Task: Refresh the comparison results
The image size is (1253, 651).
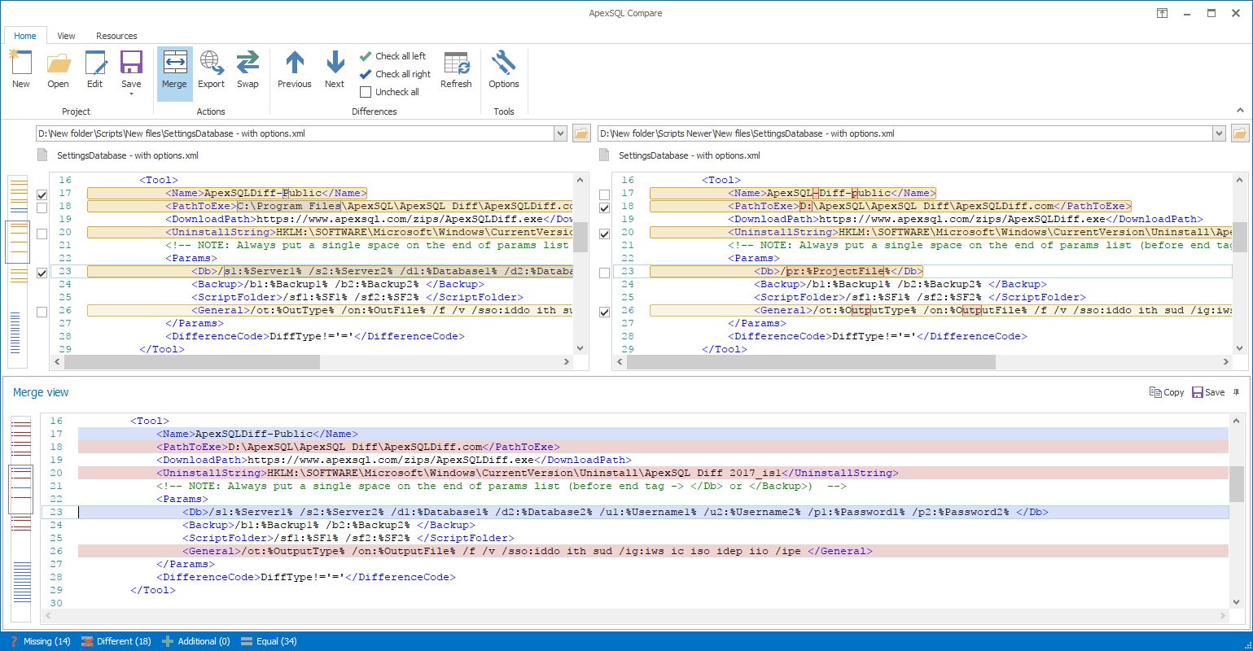Action: (456, 69)
